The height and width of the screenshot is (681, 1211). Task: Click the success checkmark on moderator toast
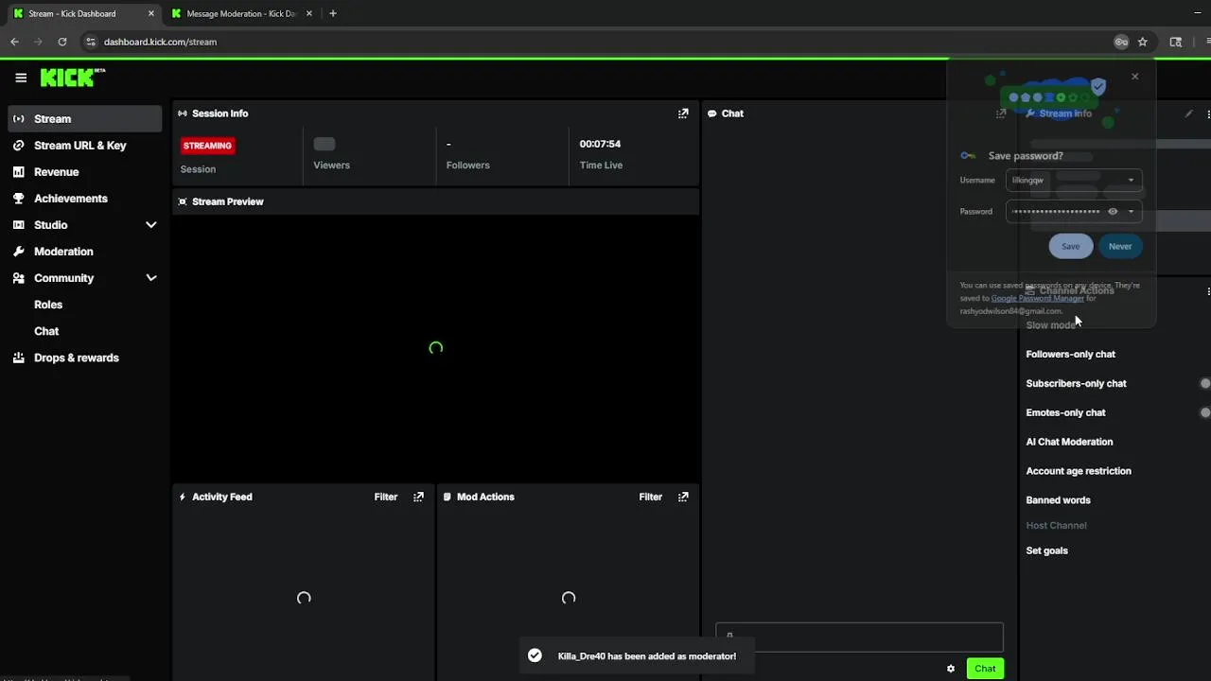click(x=535, y=655)
